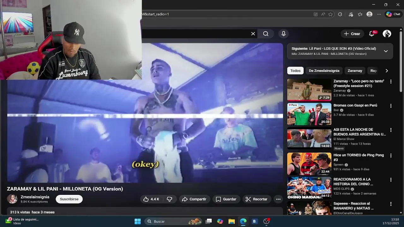Expand the Siguiente mix playlist chevron
The height and width of the screenshot is (227, 404).
click(x=386, y=51)
